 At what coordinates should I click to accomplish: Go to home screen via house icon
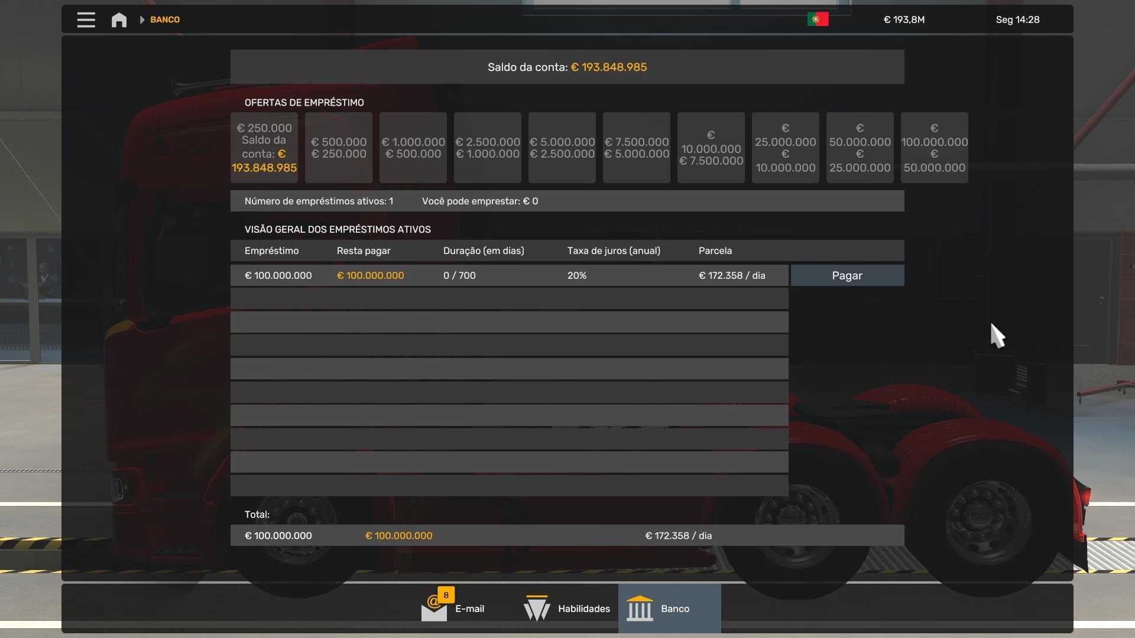[x=119, y=19]
